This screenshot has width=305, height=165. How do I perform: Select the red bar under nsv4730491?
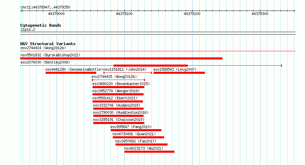point(138,137)
